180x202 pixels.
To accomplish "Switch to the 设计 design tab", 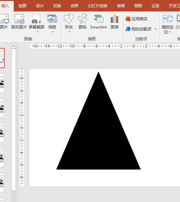I will point(40,6).
